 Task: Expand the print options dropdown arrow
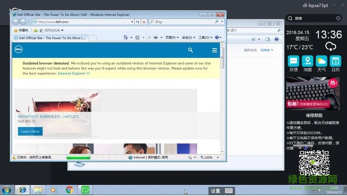coord(161,38)
